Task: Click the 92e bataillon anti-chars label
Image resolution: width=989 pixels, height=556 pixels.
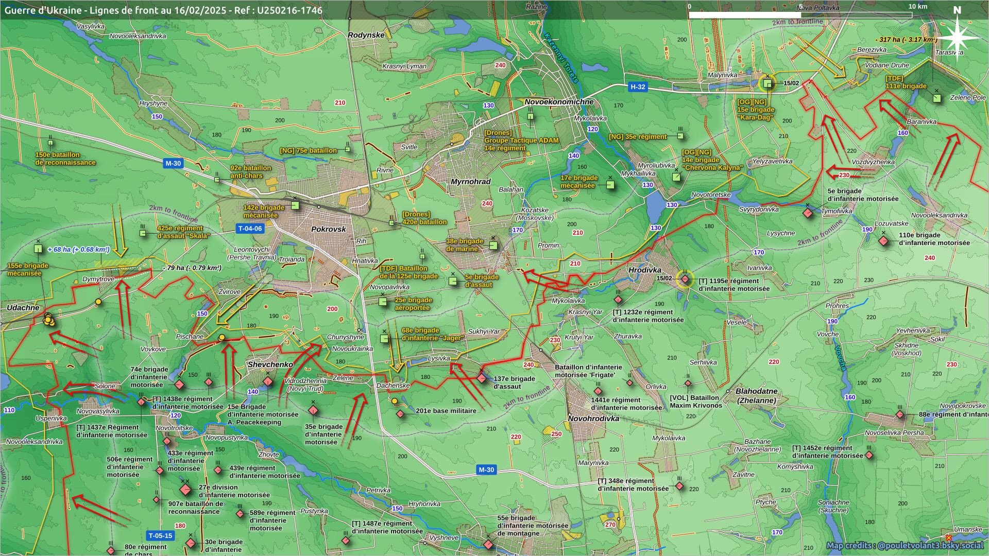Action: (x=251, y=172)
